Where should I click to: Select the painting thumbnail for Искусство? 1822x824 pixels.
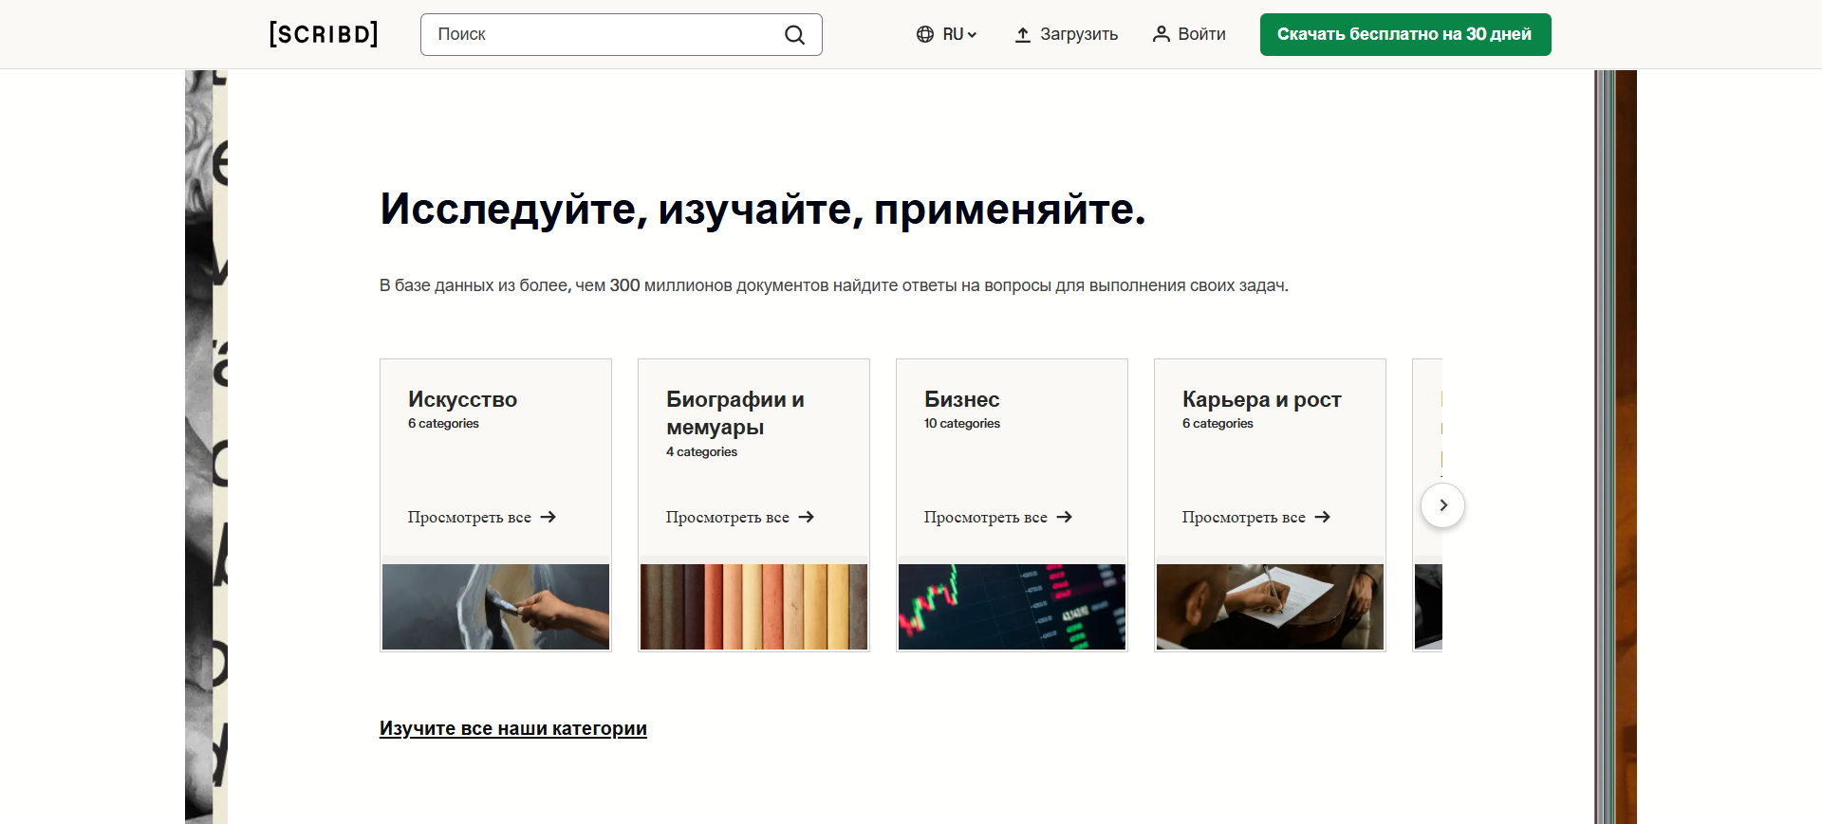coord(495,607)
